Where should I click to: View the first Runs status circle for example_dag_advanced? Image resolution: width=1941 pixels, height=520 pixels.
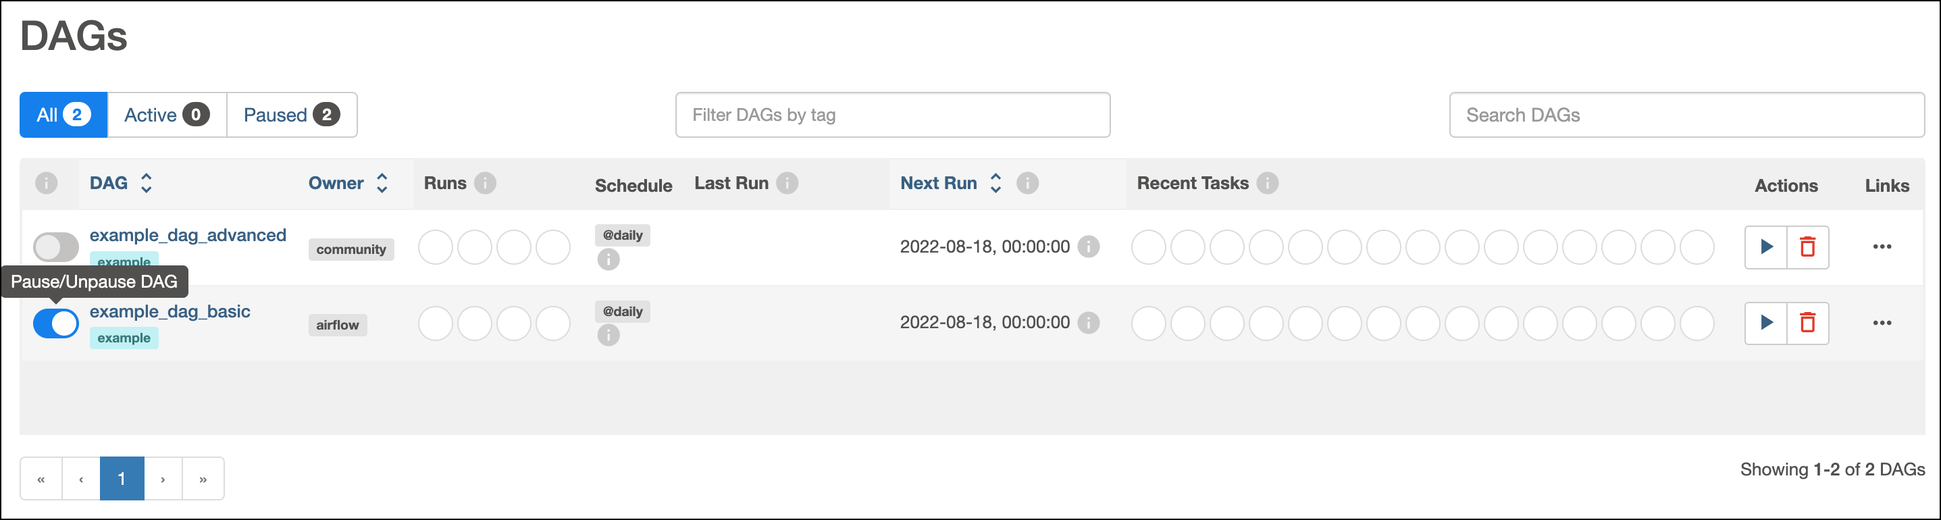[436, 246]
